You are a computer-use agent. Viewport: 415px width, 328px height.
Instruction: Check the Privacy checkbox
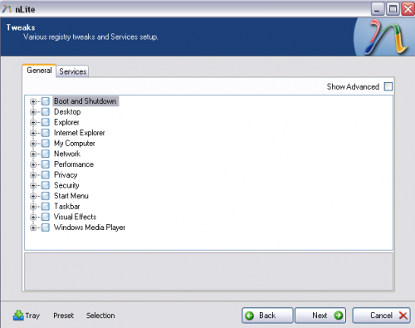[x=46, y=175]
